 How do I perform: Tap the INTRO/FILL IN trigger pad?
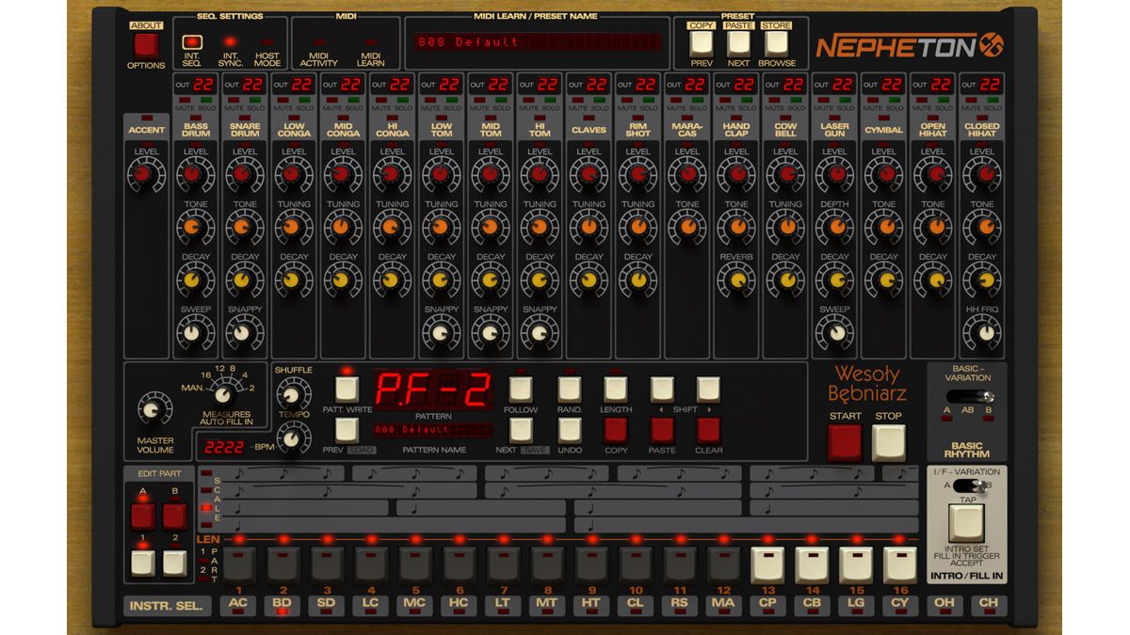click(967, 522)
